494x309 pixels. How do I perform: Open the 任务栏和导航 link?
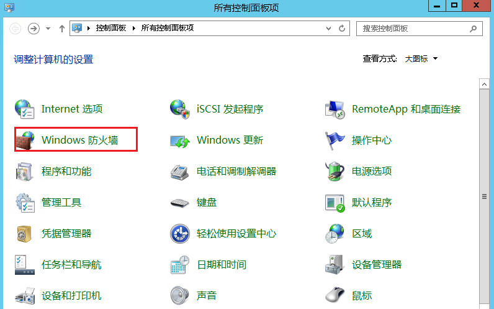point(71,264)
